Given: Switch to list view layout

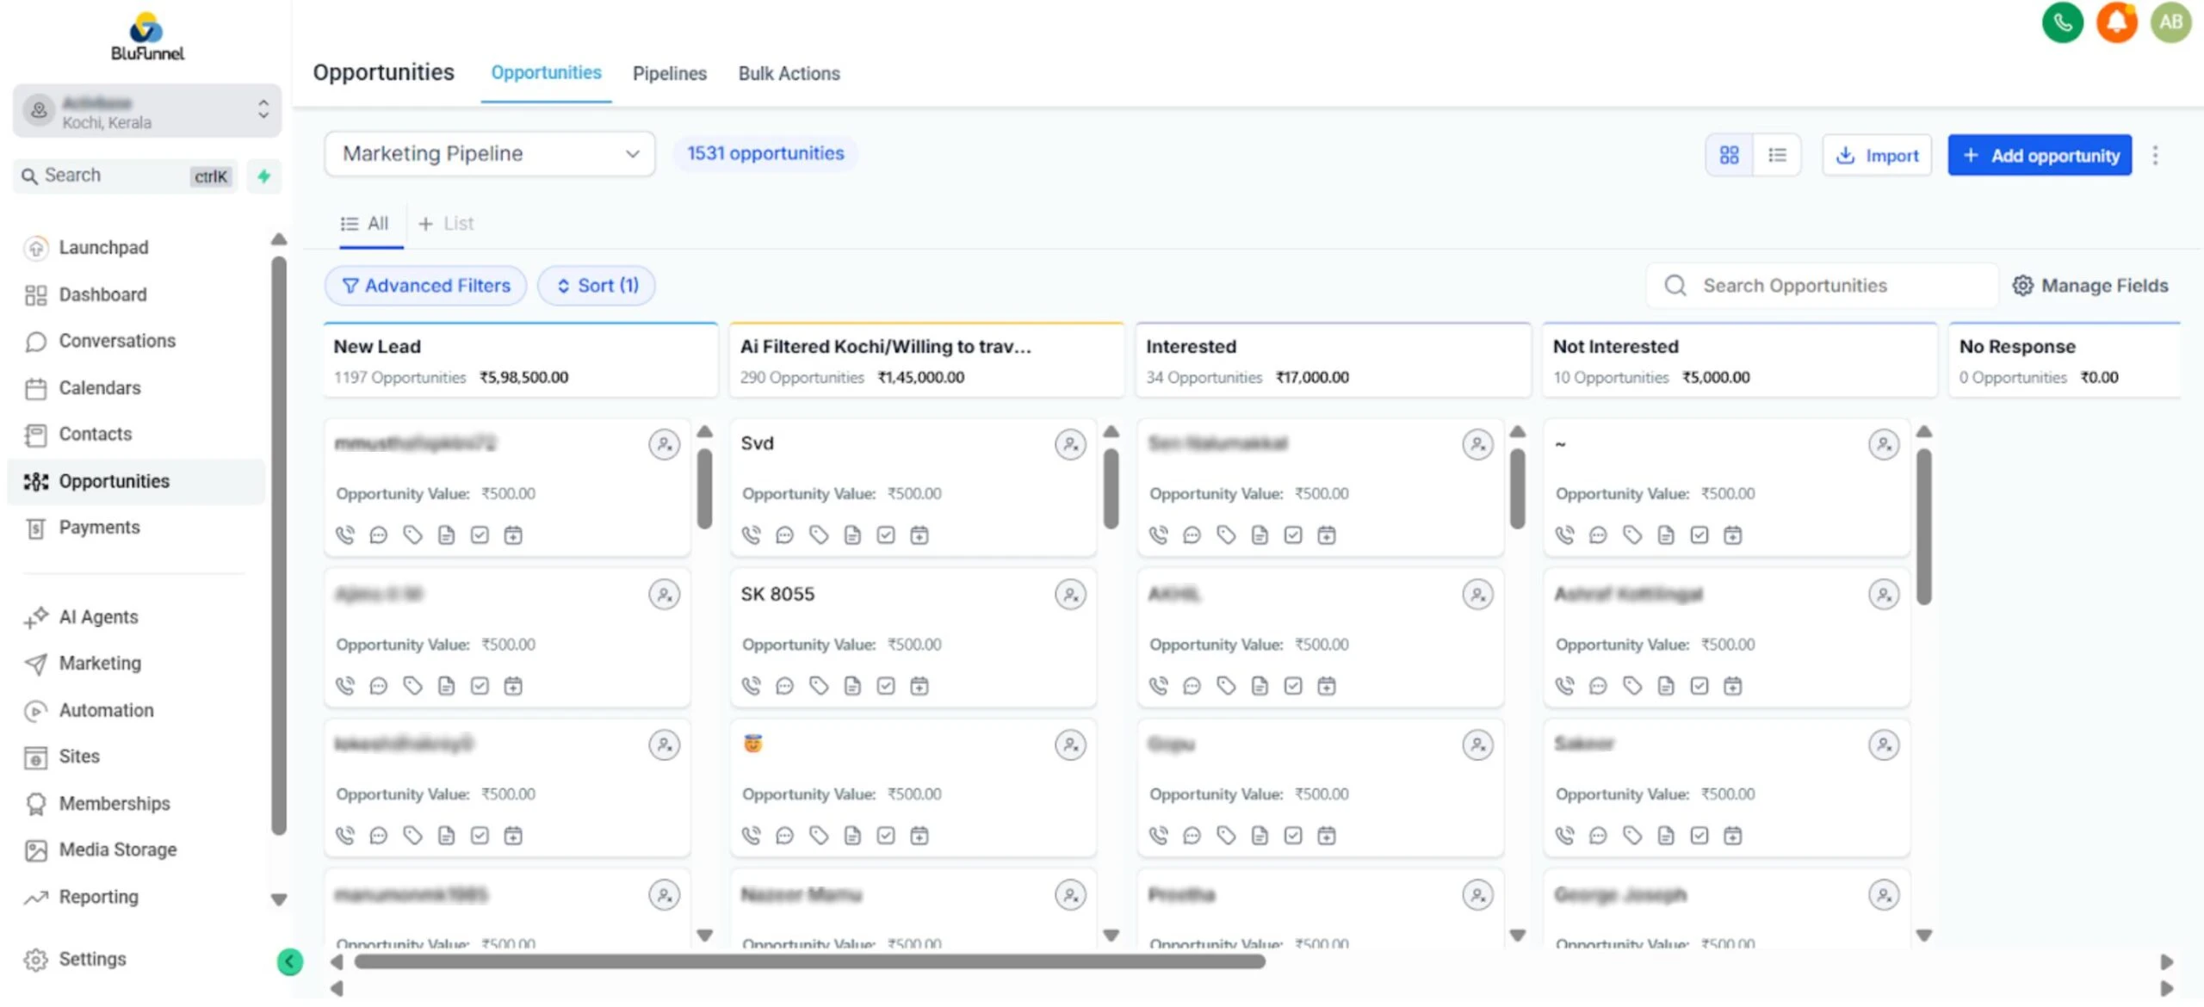Looking at the screenshot, I should (1778, 155).
